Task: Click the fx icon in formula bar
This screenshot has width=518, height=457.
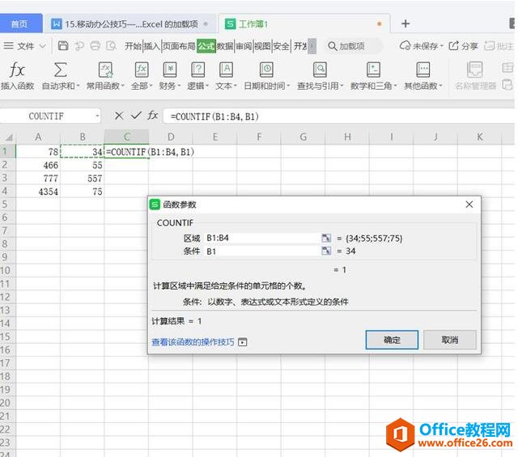Action: tap(153, 116)
